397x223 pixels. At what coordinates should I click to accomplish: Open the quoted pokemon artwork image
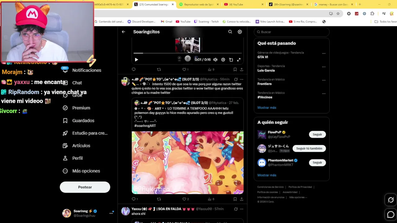[187, 163]
